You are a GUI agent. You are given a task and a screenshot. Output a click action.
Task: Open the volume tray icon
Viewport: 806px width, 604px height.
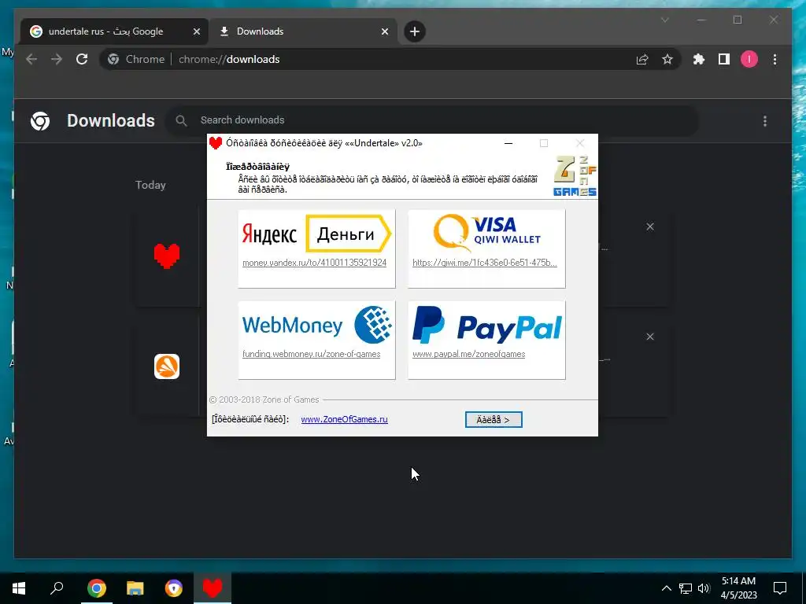704,588
